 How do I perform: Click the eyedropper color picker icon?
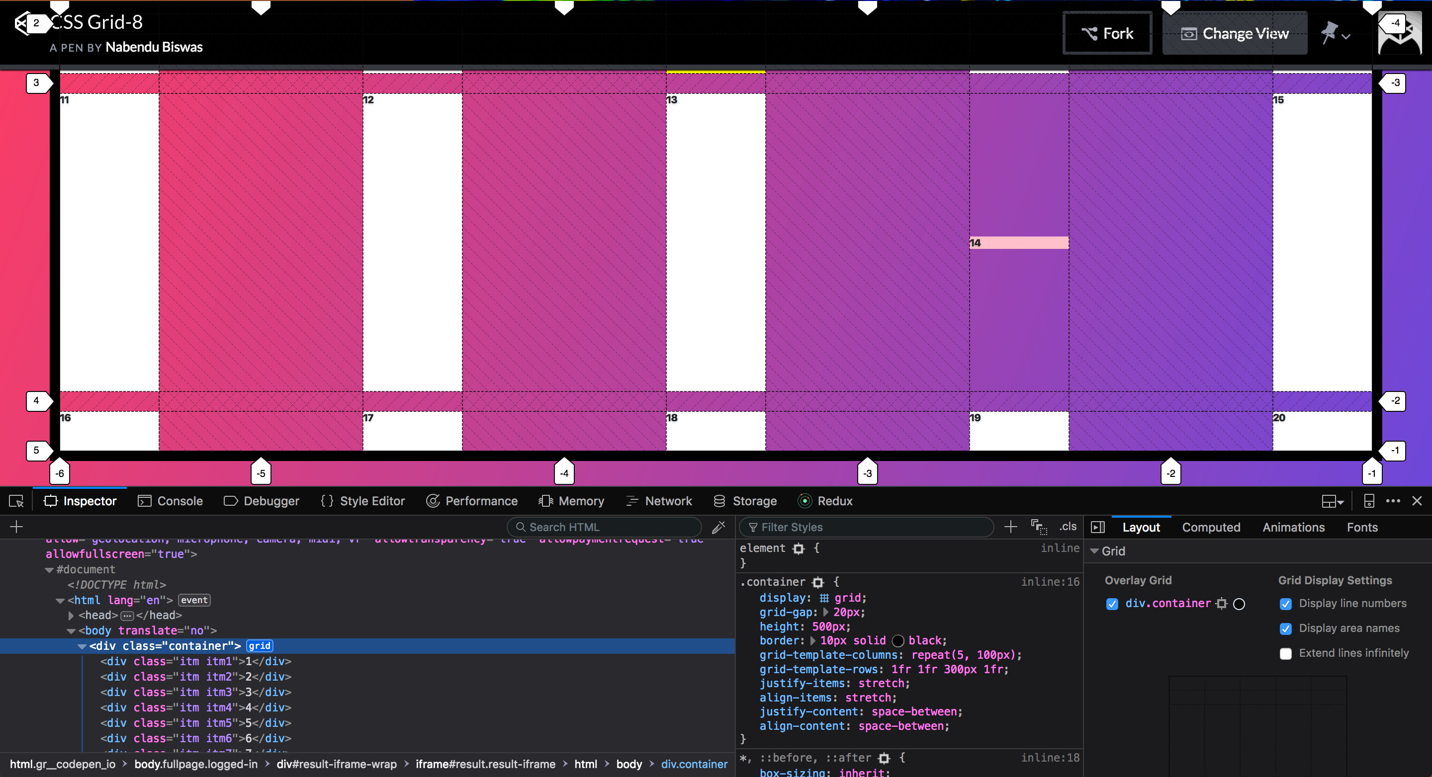[718, 527]
